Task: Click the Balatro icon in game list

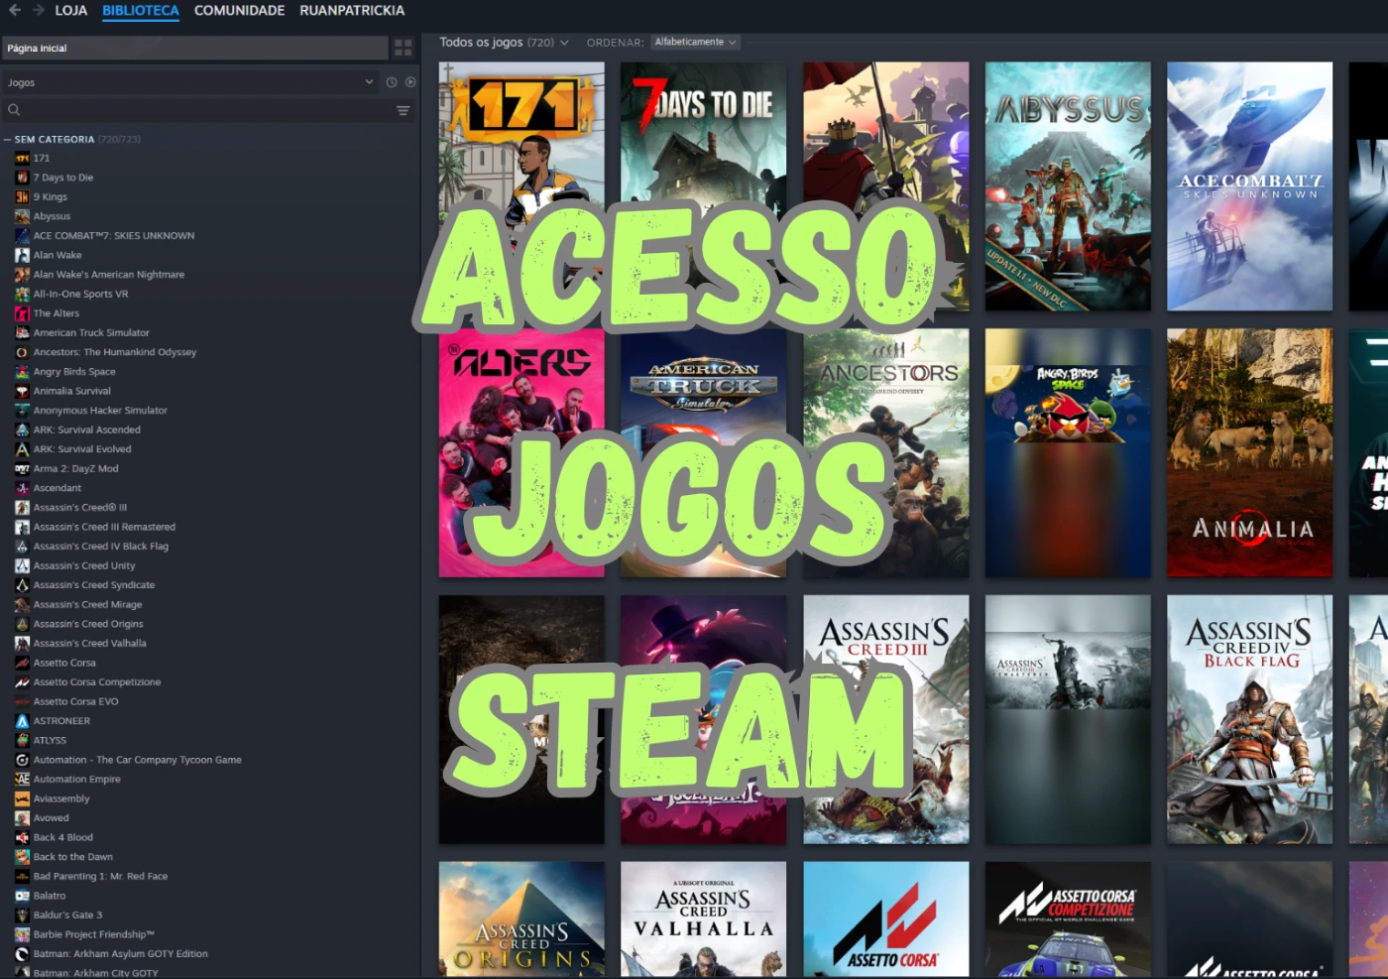Action: tap(22, 896)
